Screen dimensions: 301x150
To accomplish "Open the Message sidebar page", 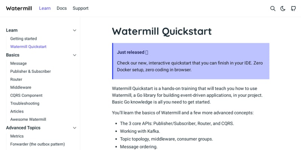I will (x=18, y=63).
